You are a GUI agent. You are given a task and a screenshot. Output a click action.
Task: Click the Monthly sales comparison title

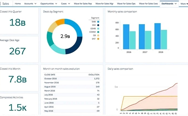click(122, 12)
